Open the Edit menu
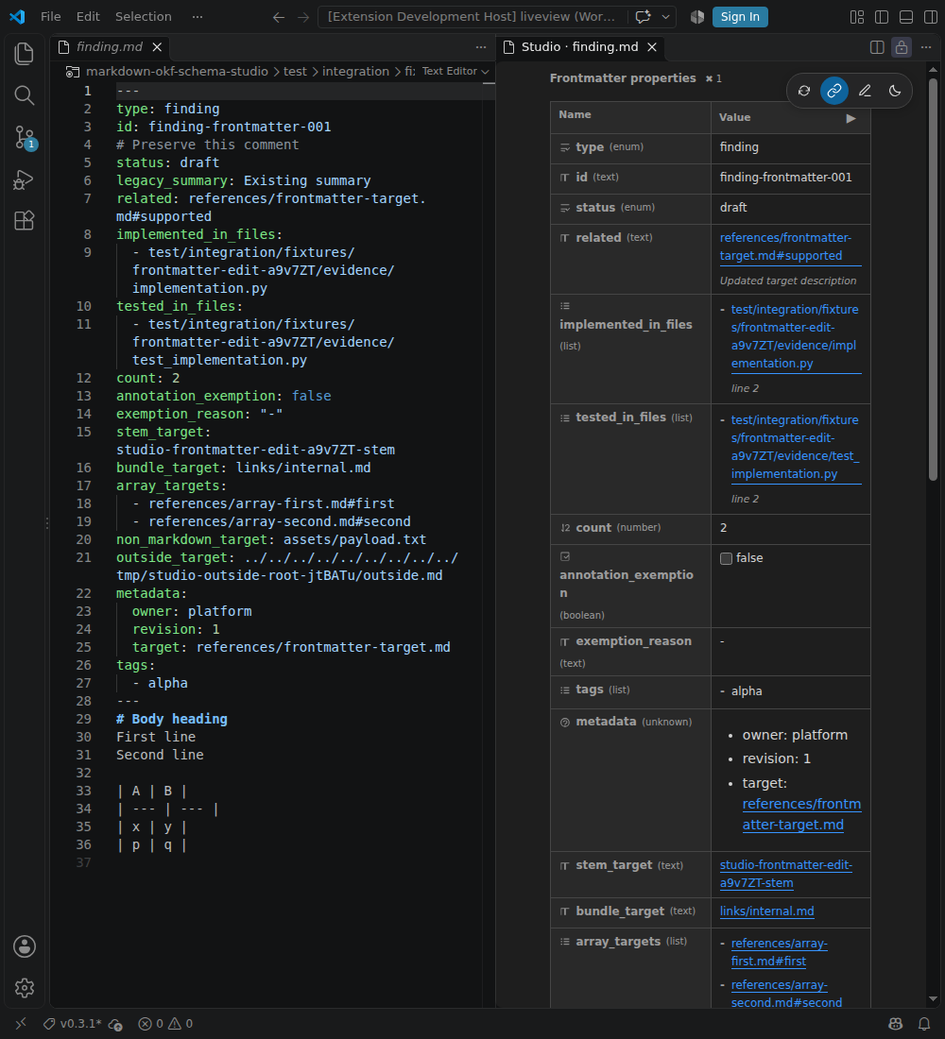 88,17
